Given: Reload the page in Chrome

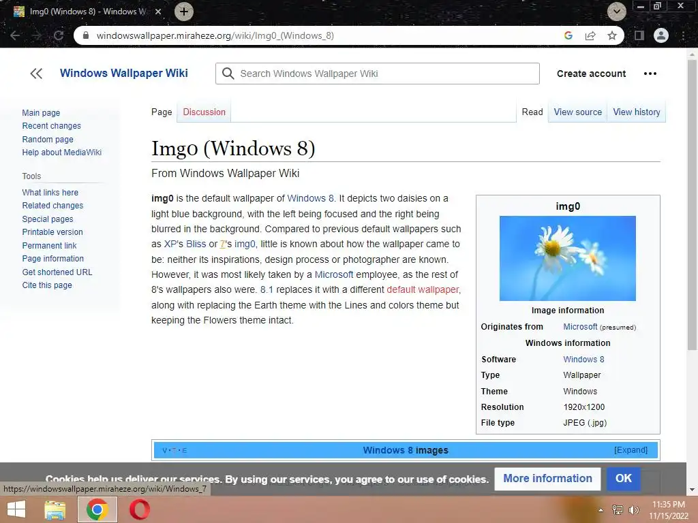Looking at the screenshot, I should tap(59, 35).
